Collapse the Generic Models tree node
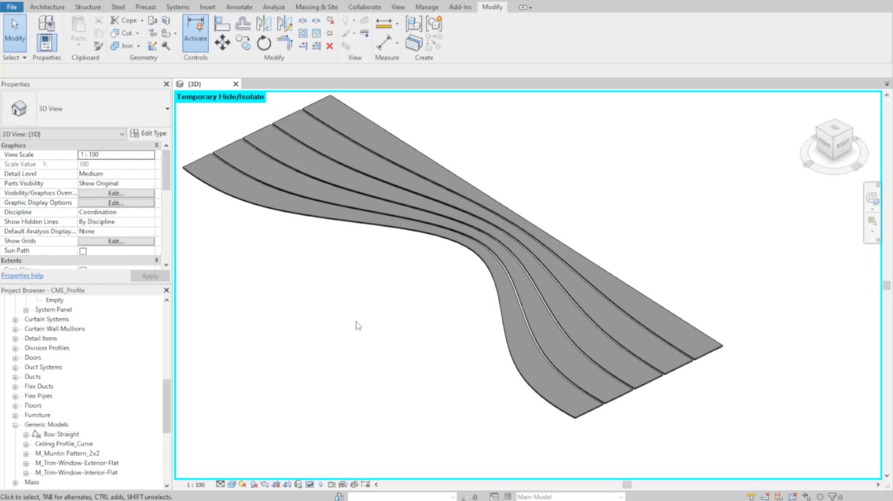893x501 pixels. (x=15, y=425)
